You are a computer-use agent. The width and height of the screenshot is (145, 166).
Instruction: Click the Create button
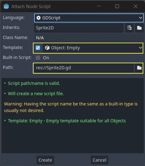[x=45, y=160]
